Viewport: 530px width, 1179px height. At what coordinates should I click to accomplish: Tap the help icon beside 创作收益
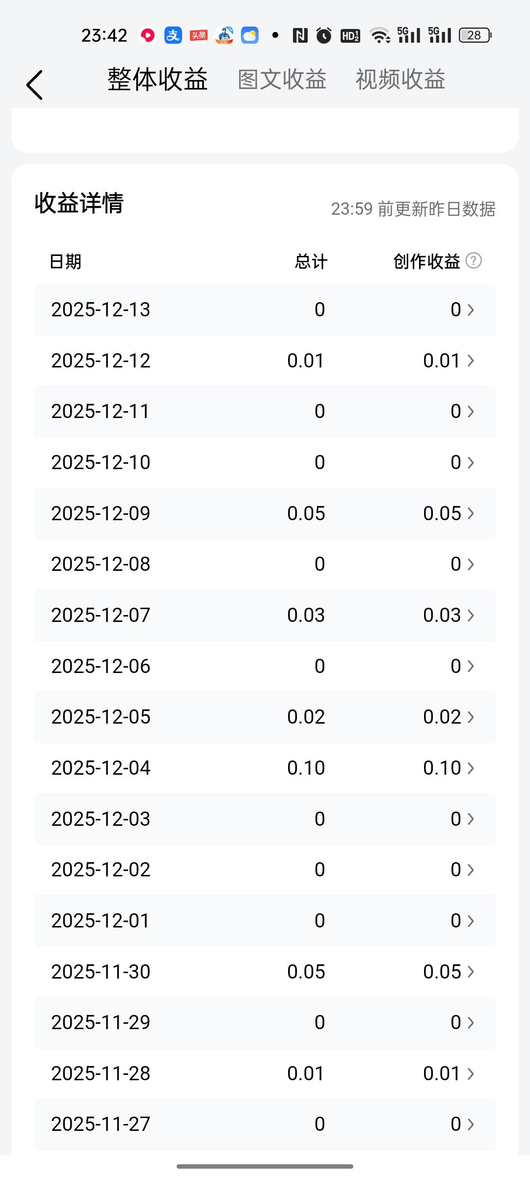pos(474,260)
